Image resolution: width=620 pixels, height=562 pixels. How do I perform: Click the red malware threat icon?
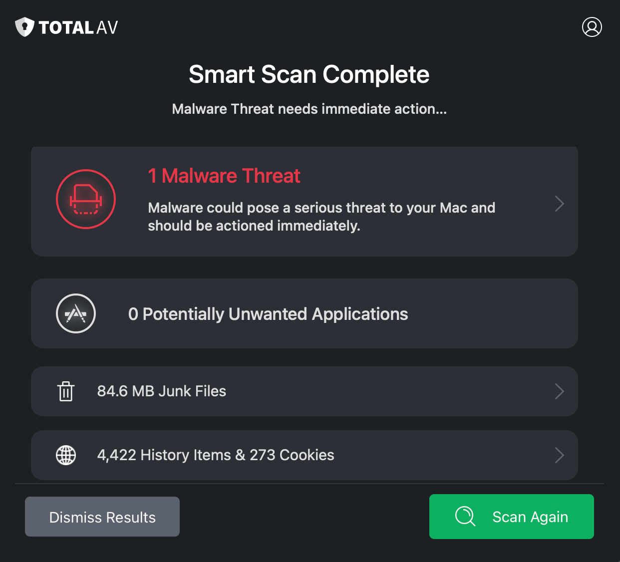coord(86,199)
